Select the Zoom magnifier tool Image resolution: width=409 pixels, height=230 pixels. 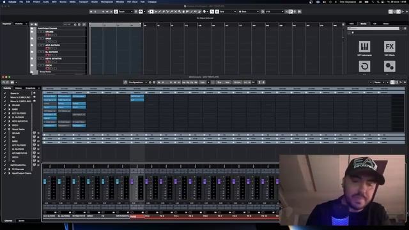(x=180, y=11)
